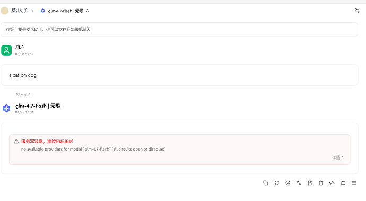Edit the message via notepad icon
Screen dimensions: 366x201
click(310, 183)
